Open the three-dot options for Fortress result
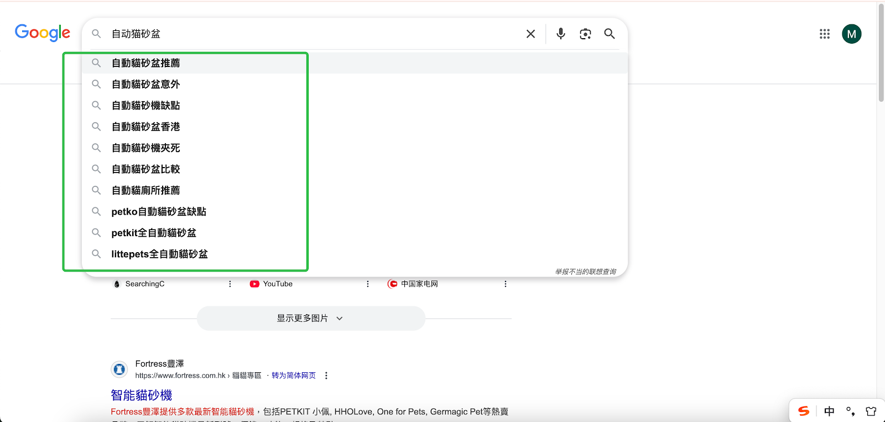Screen dimensions: 885x422 326,376
